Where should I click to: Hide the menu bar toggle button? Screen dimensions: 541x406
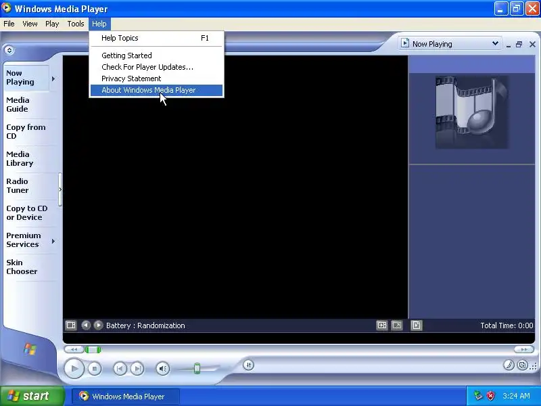coord(9,50)
